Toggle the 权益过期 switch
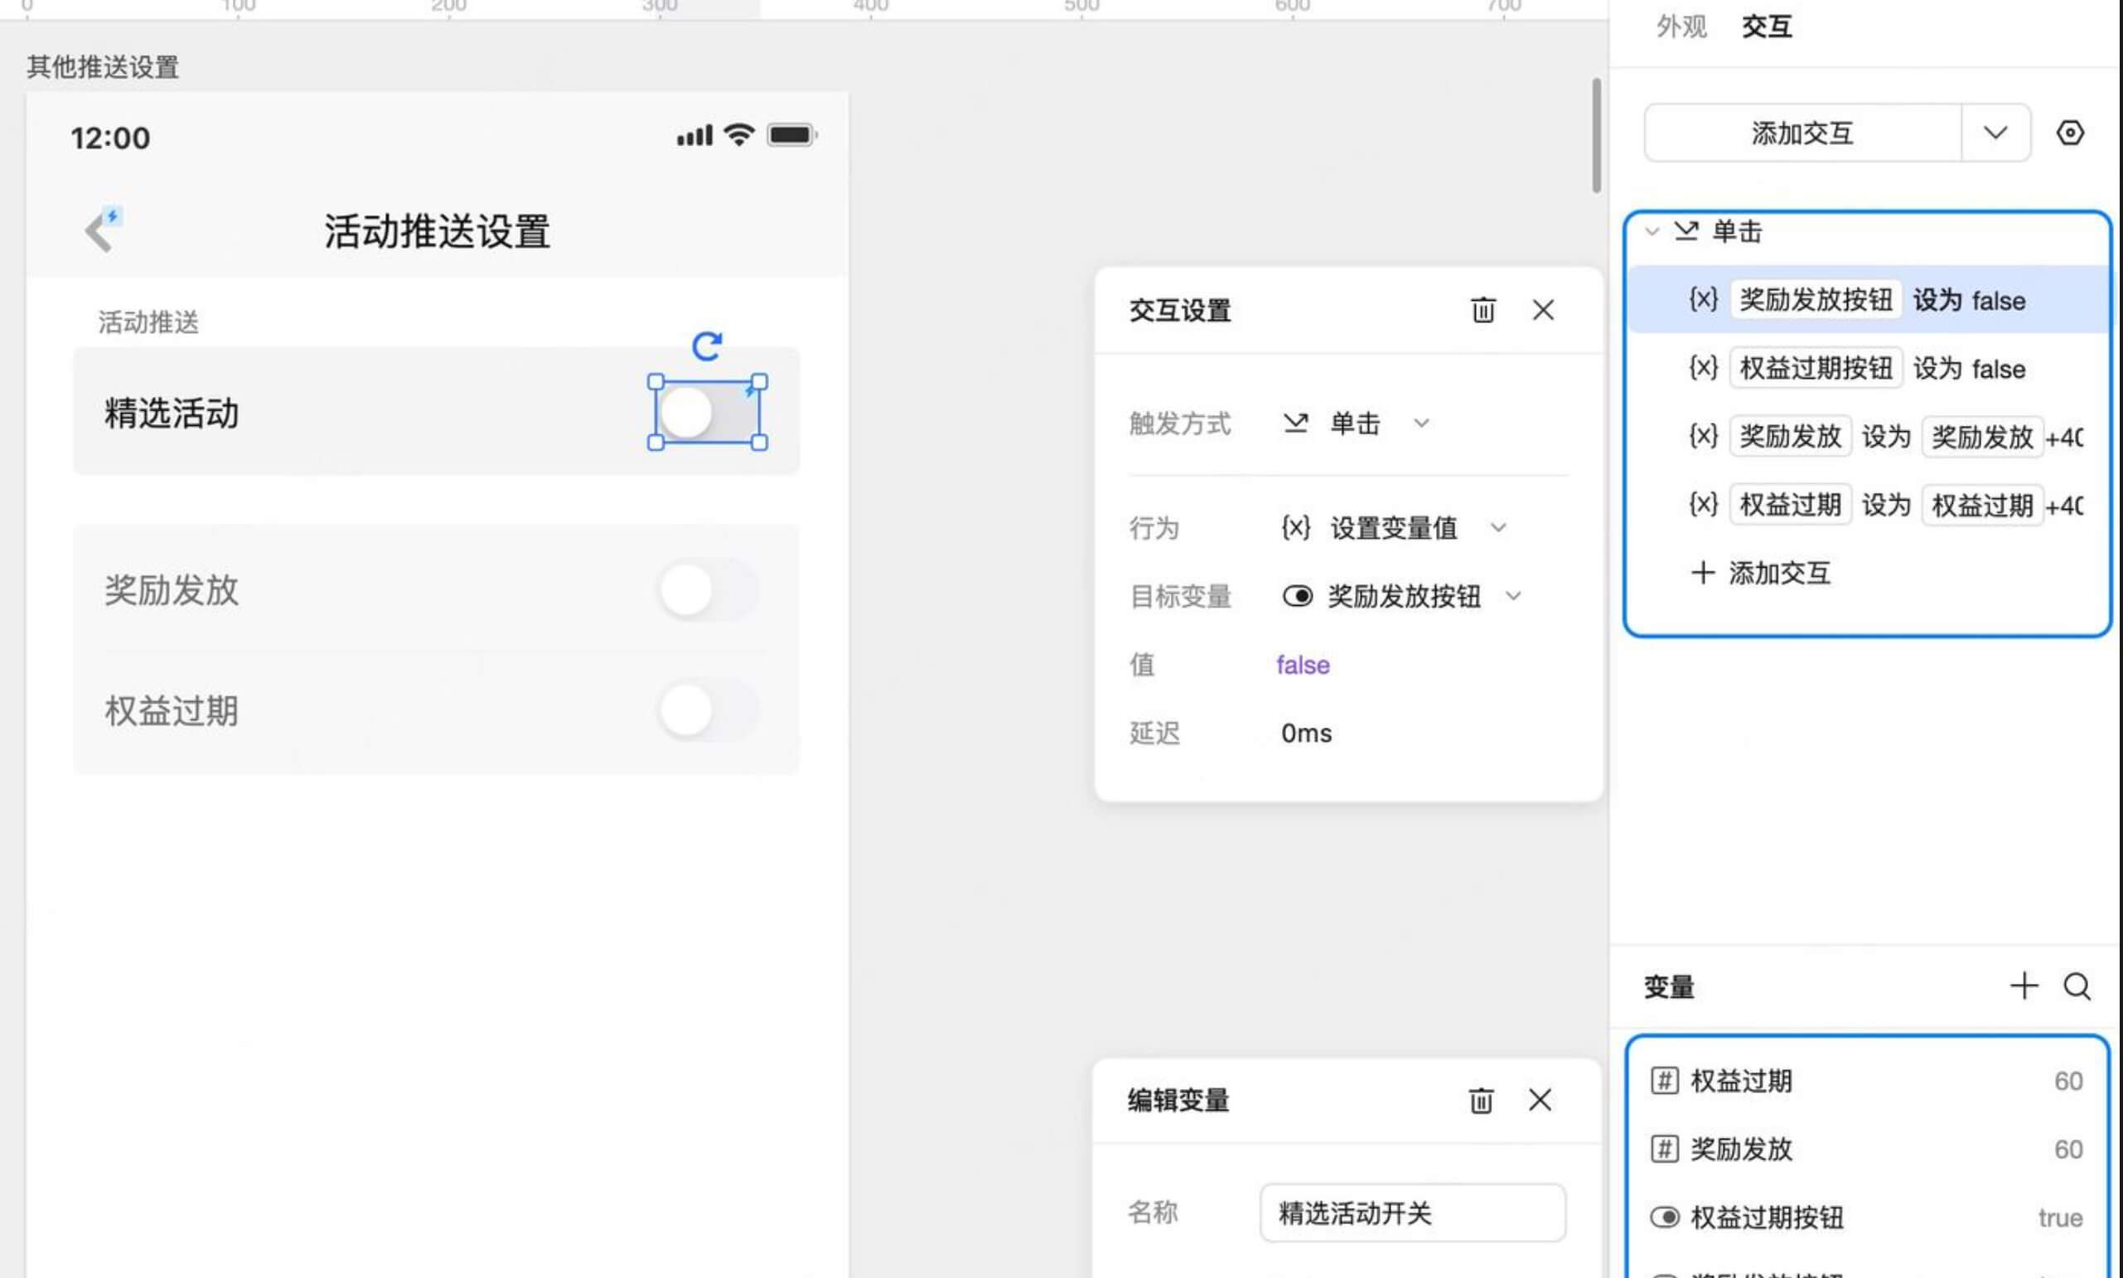 coord(708,710)
